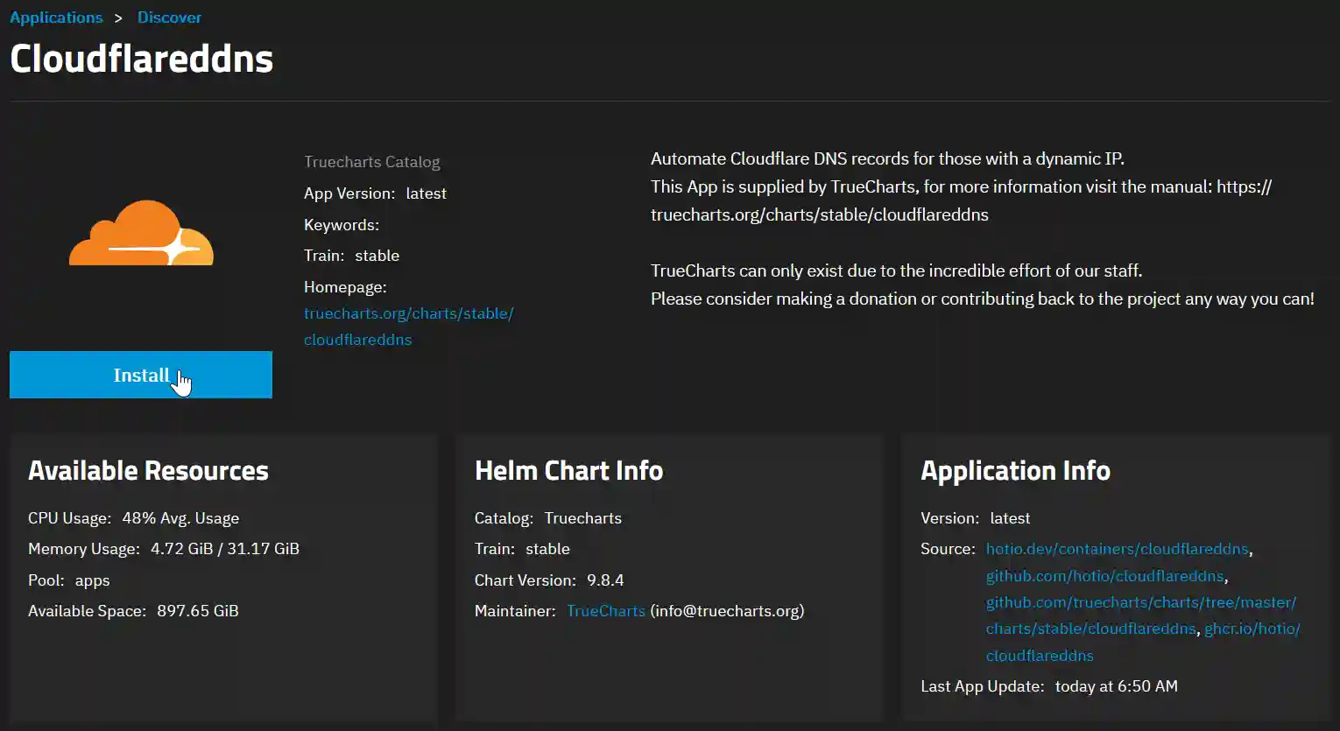Image resolution: width=1340 pixels, height=731 pixels.
Task: Select the Application Info heading
Action: pyautogui.click(x=1015, y=470)
